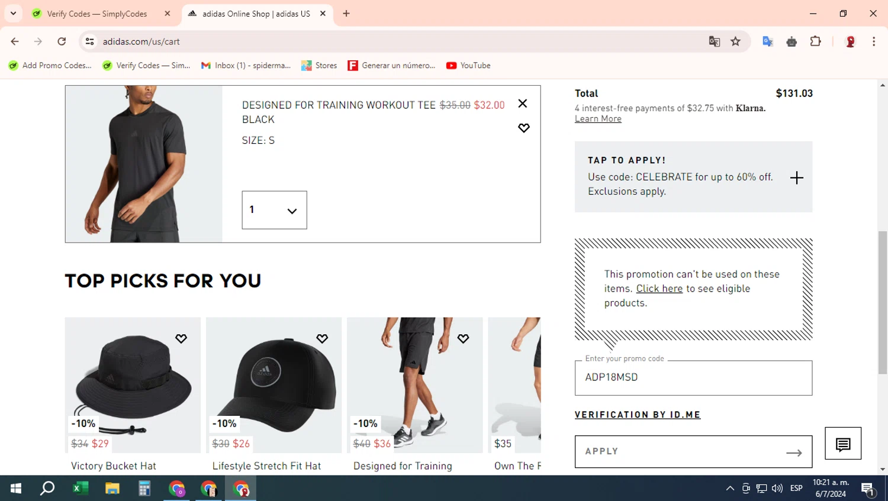
Task: Favorite the Designed for Training shorts
Action: tap(463, 338)
